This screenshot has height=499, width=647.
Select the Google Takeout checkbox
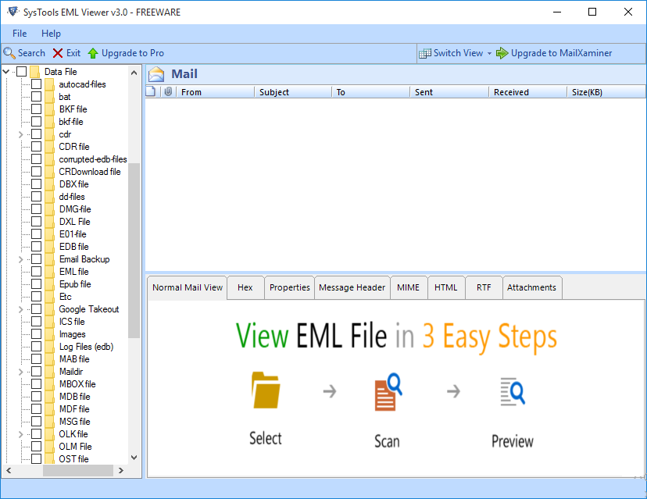36,309
